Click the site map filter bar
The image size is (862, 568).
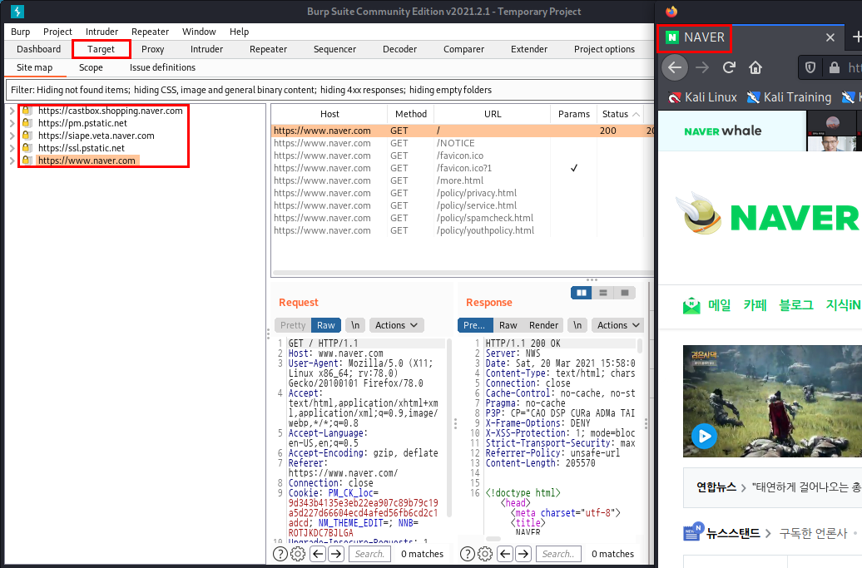coord(329,90)
